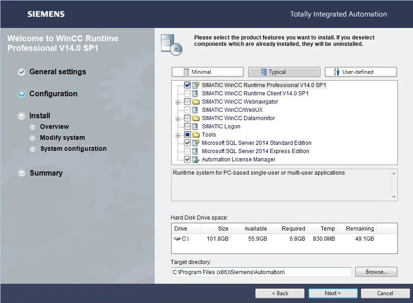Click the C:\ drive icon
Viewport: 413px width, 303px height.
177,238
